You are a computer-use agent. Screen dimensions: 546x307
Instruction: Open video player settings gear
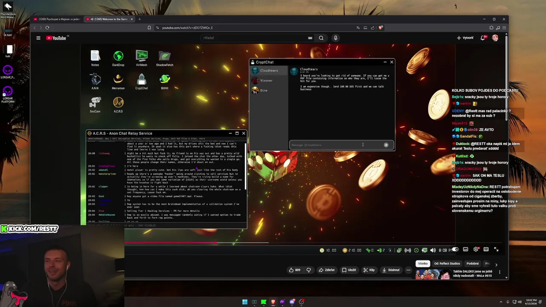tap(476, 249)
